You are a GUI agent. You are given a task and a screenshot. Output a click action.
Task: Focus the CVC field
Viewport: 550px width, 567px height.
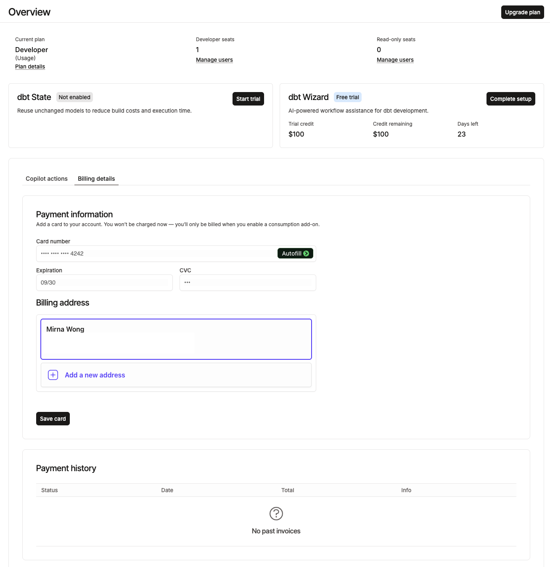click(248, 282)
